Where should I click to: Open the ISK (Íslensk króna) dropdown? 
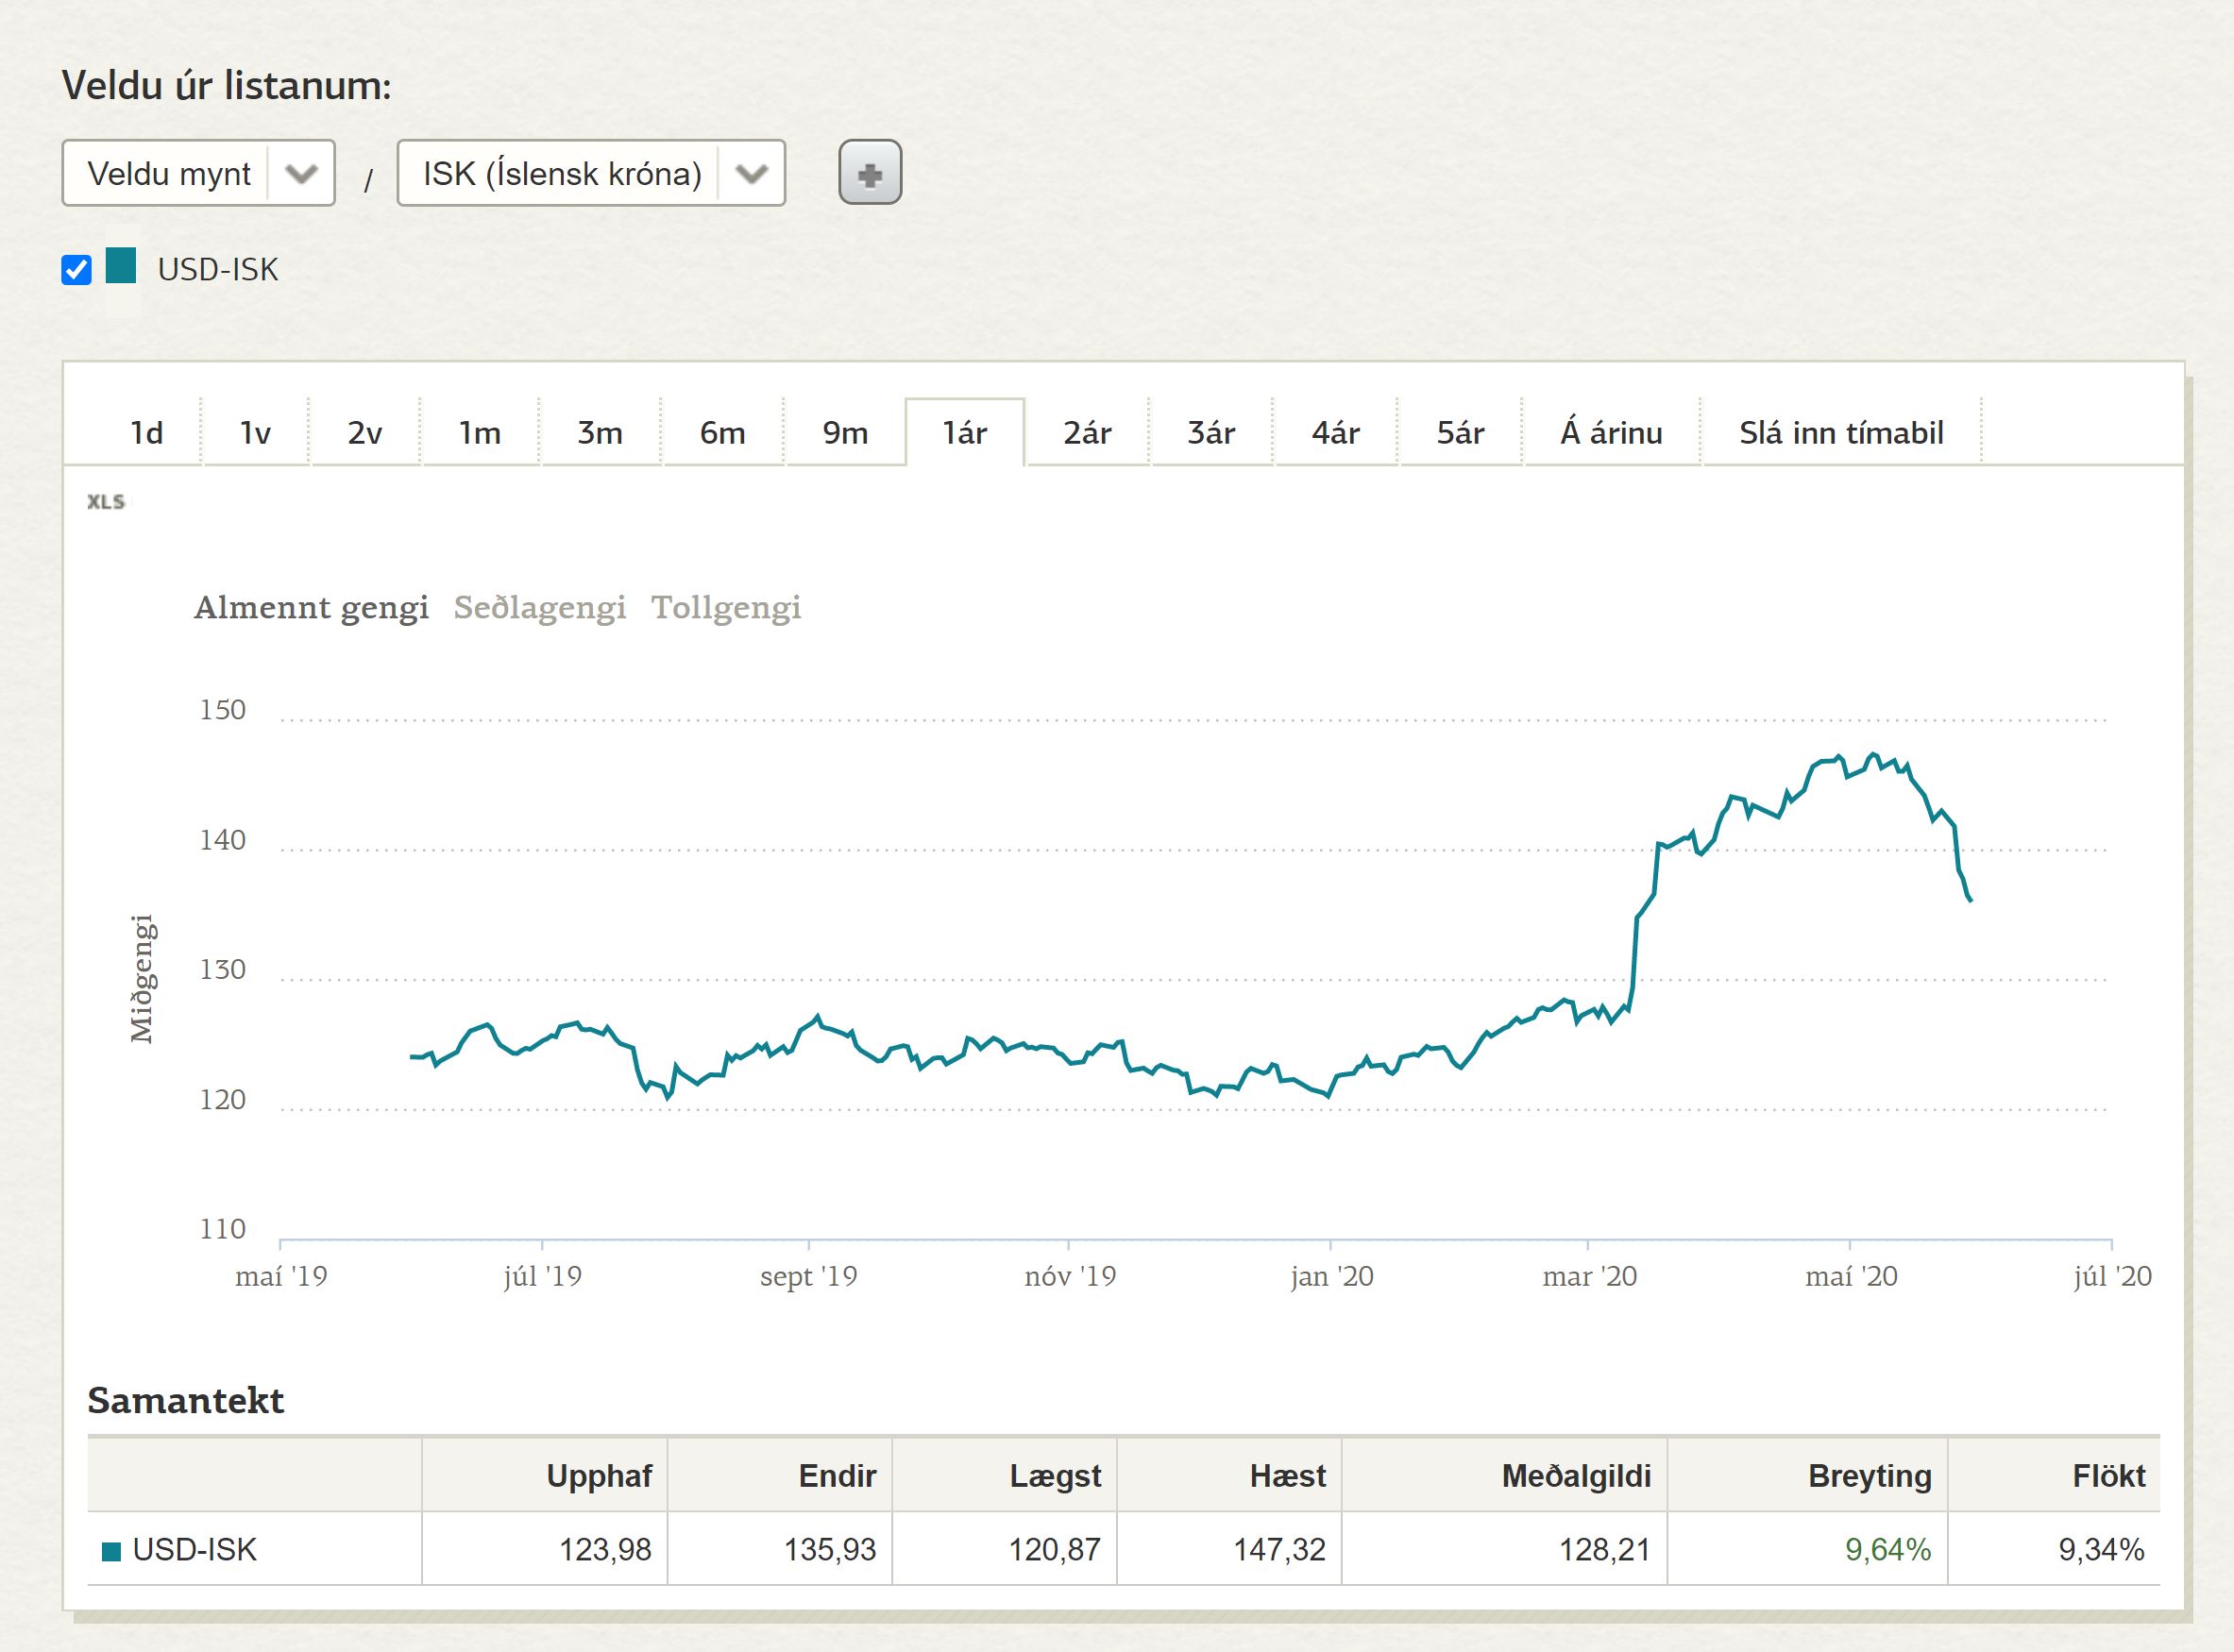pyautogui.click(x=590, y=173)
